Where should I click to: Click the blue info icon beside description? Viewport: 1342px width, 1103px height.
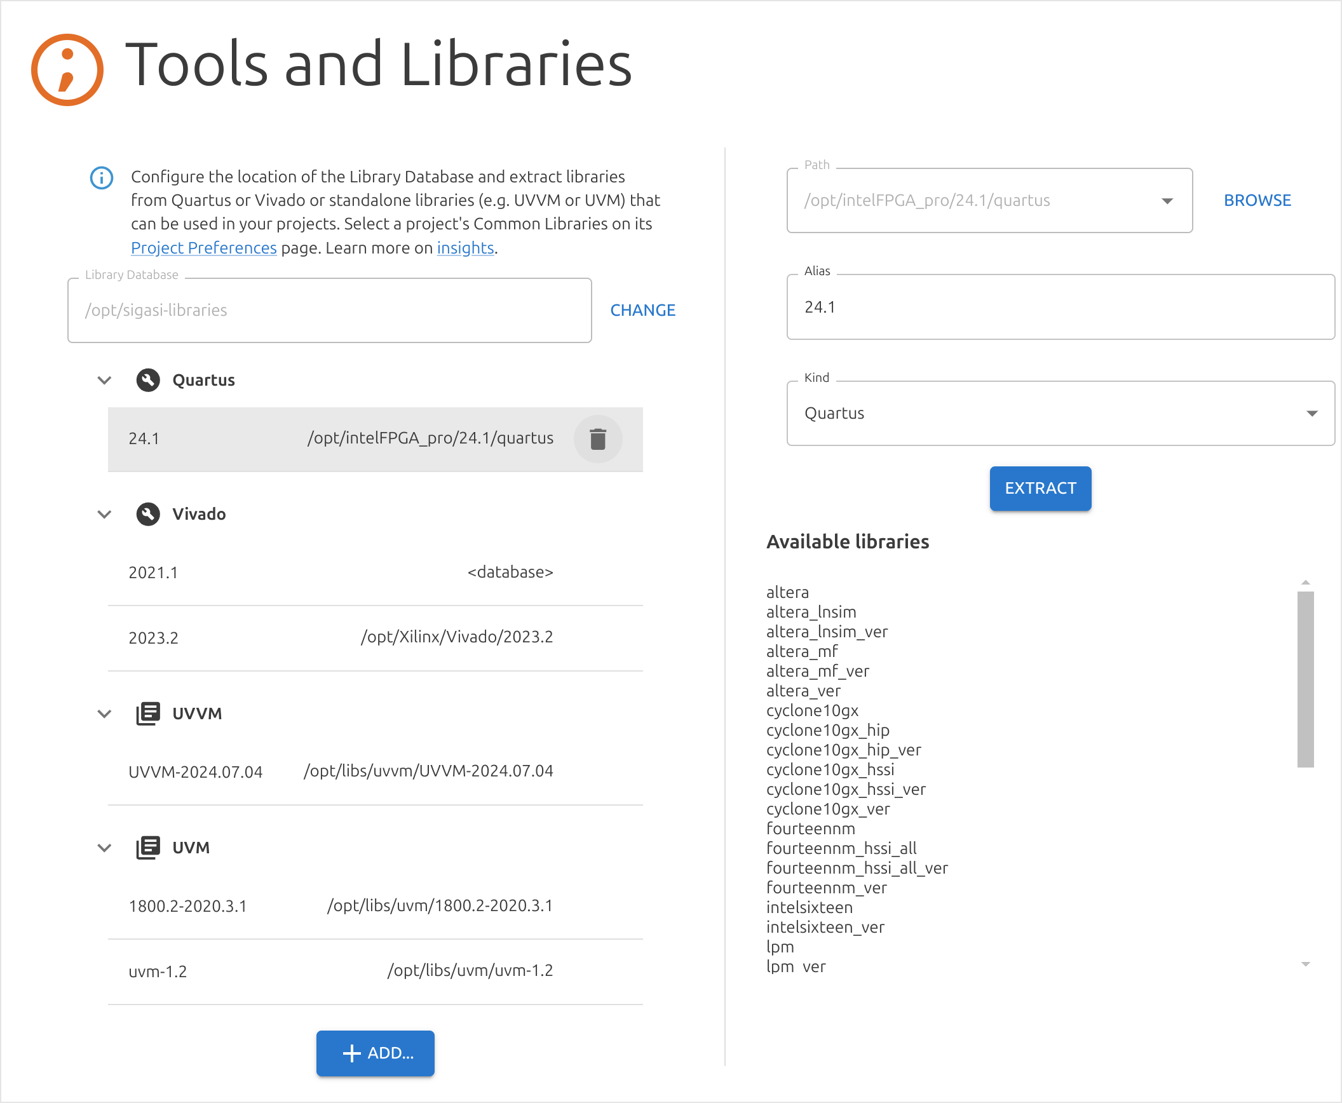point(102,178)
